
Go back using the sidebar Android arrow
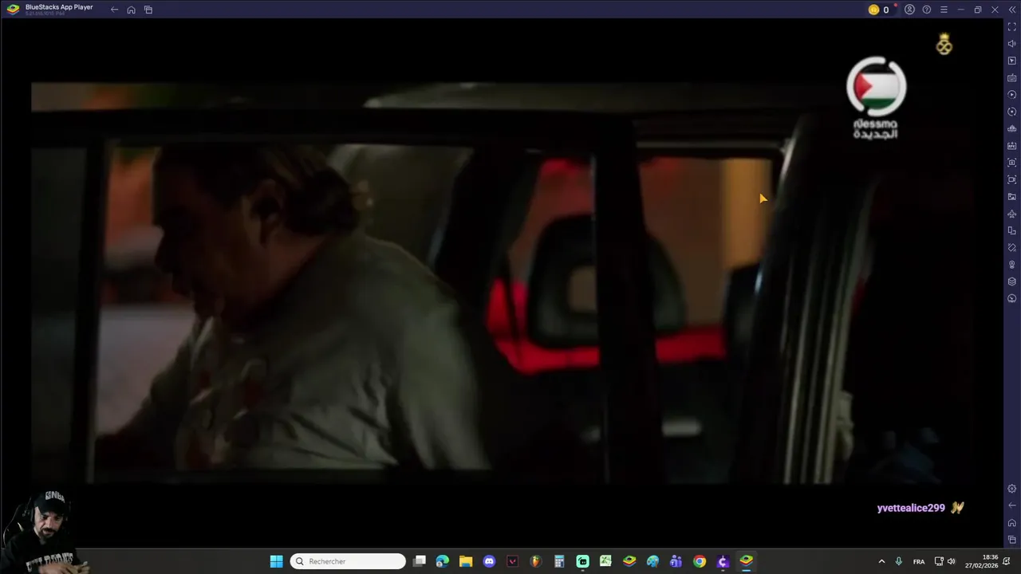(1012, 505)
